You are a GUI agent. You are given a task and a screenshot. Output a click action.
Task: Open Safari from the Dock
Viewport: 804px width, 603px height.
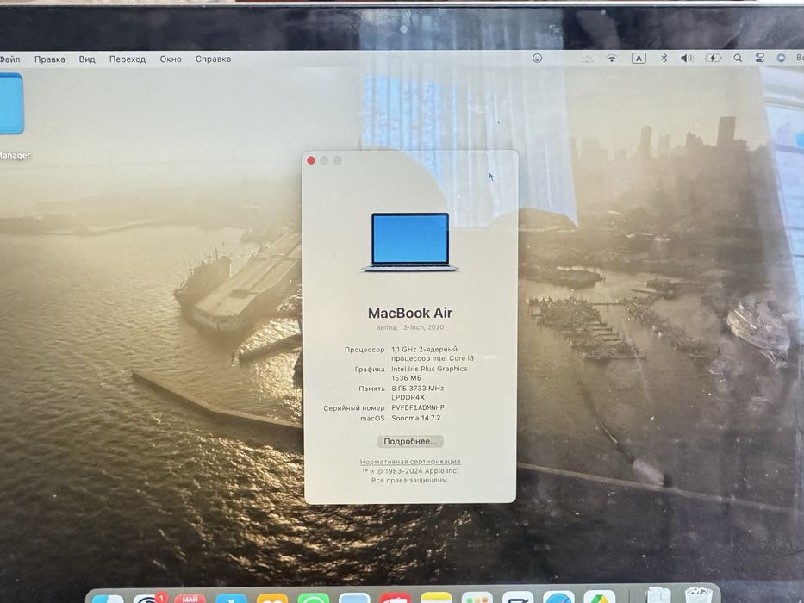[559, 598]
